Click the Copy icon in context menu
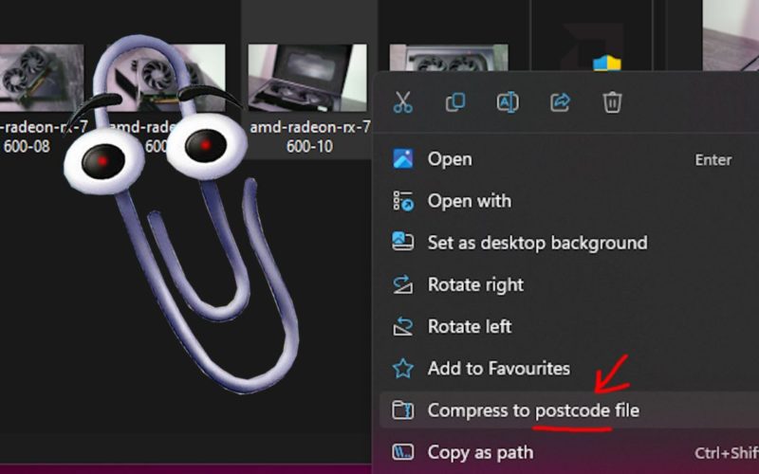 point(455,102)
